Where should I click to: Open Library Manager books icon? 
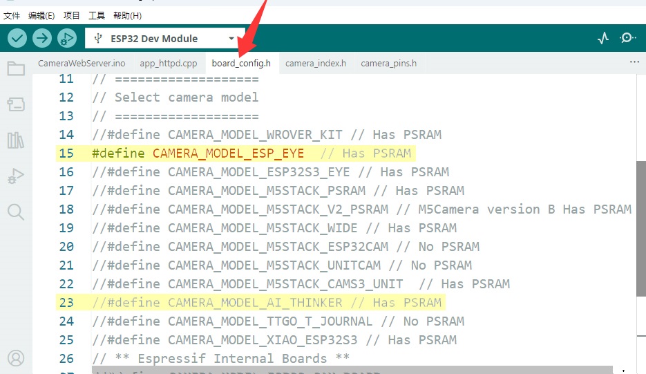point(16,140)
